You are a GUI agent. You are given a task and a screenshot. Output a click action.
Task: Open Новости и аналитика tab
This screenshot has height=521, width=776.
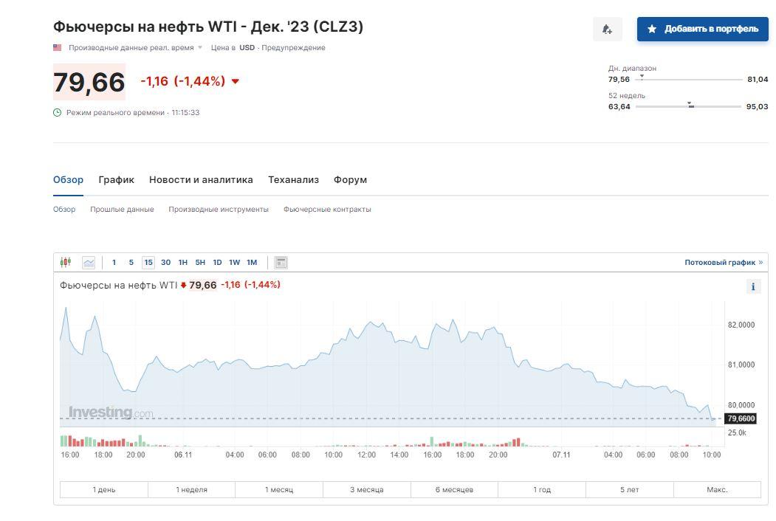pos(201,179)
